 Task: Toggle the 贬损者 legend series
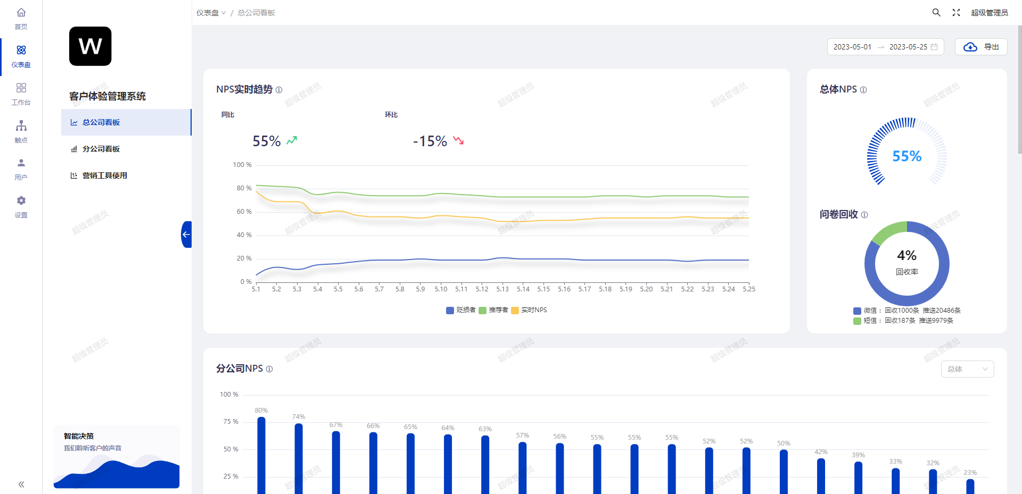[x=461, y=310]
